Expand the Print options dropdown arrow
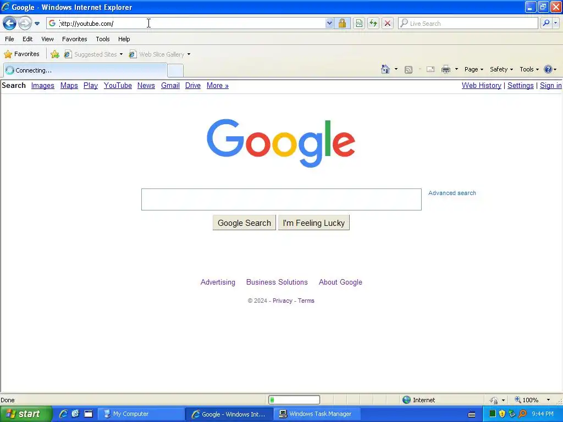The height and width of the screenshot is (422, 563). pyautogui.click(x=456, y=69)
